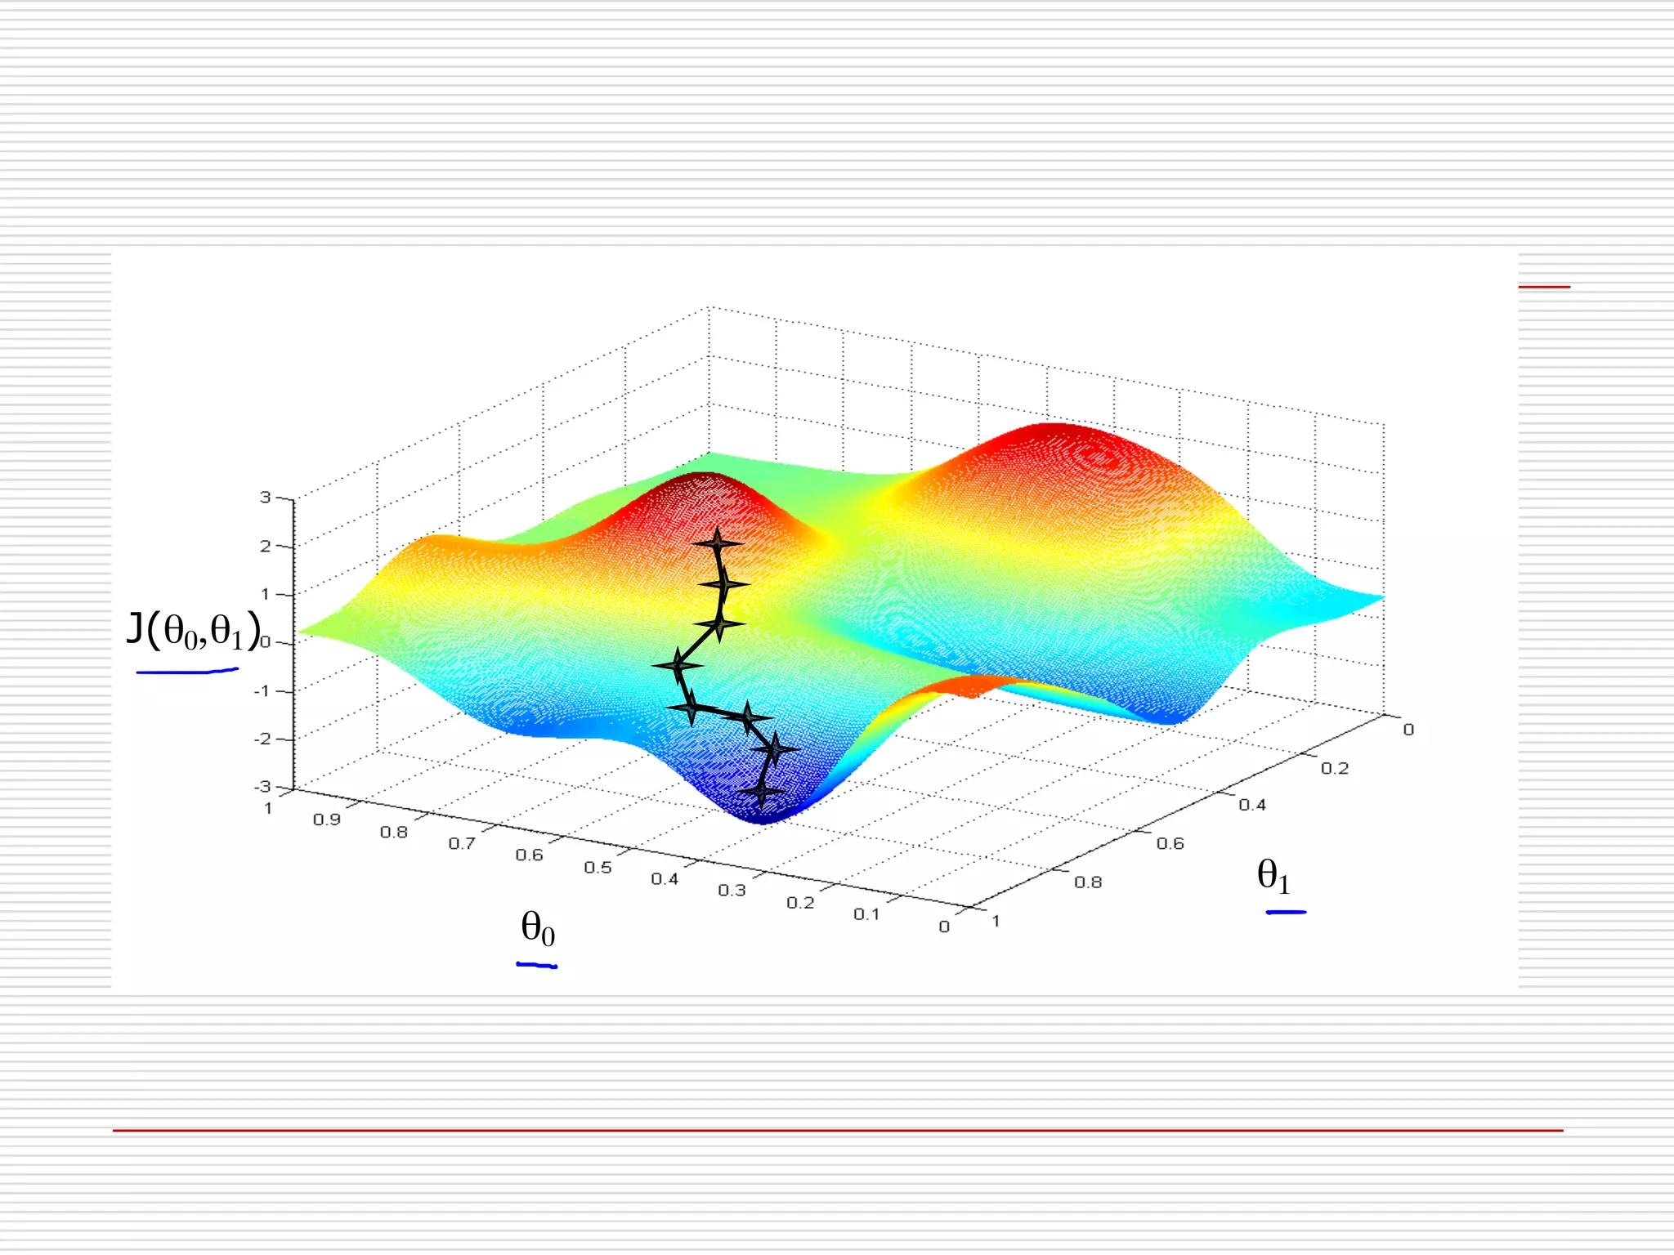Image resolution: width=1674 pixels, height=1255 pixels.
Task: Click the blue underline beneath J(θ0,θ1)
Action: click(187, 672)
